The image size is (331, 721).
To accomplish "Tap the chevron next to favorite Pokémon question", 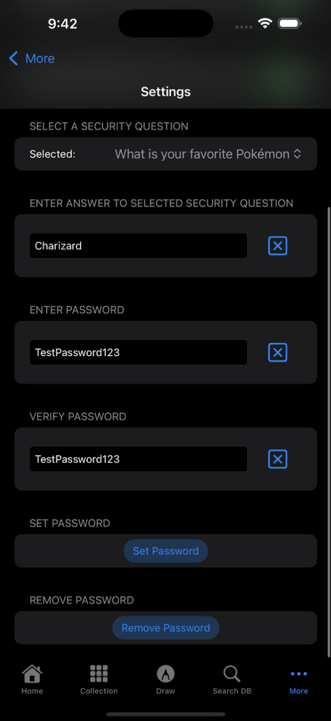I will tap(297, 154).
